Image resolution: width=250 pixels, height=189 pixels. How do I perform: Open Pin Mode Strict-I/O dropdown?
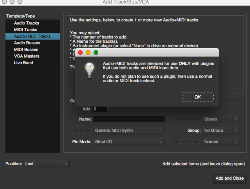click(x=129, y=142)
